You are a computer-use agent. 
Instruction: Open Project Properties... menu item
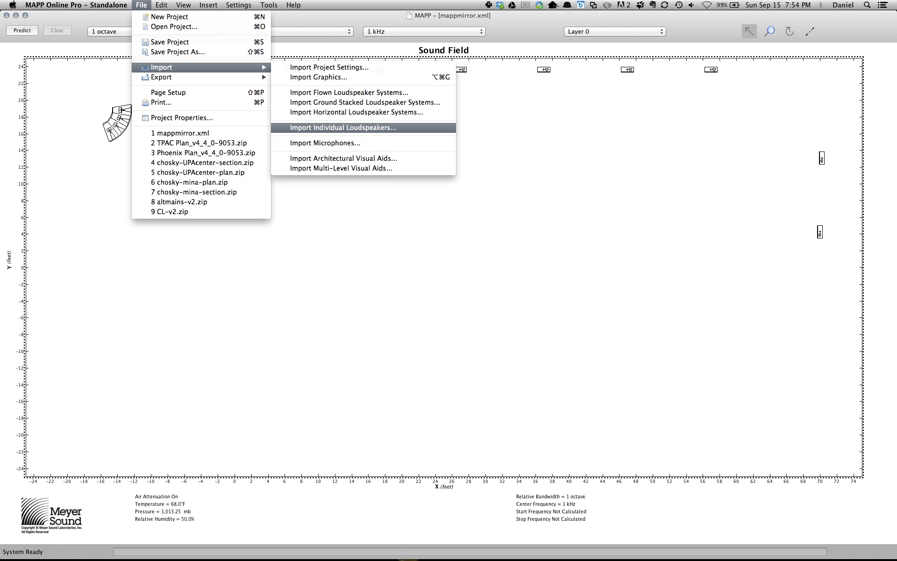[x=201, y=118]
